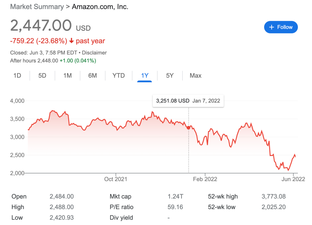Select the 1D time range tab

[x=17, y=76]
